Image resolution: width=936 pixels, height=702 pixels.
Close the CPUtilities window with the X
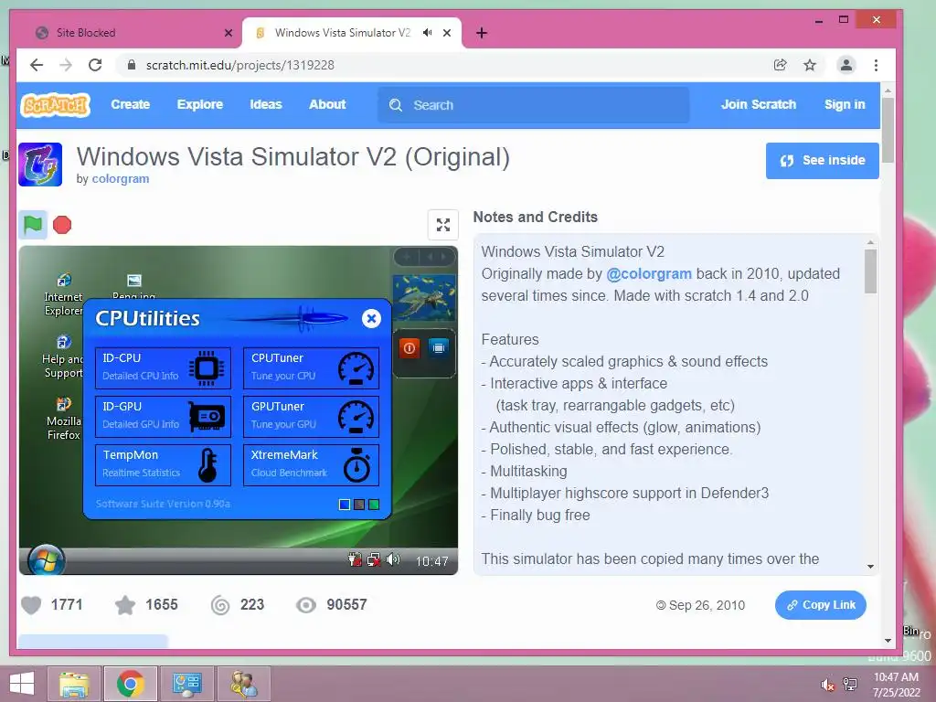371,319
